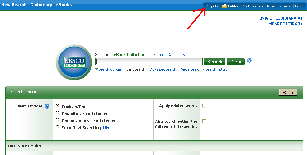Click Sign In link

pyautogui.click(x=212, y=6)
